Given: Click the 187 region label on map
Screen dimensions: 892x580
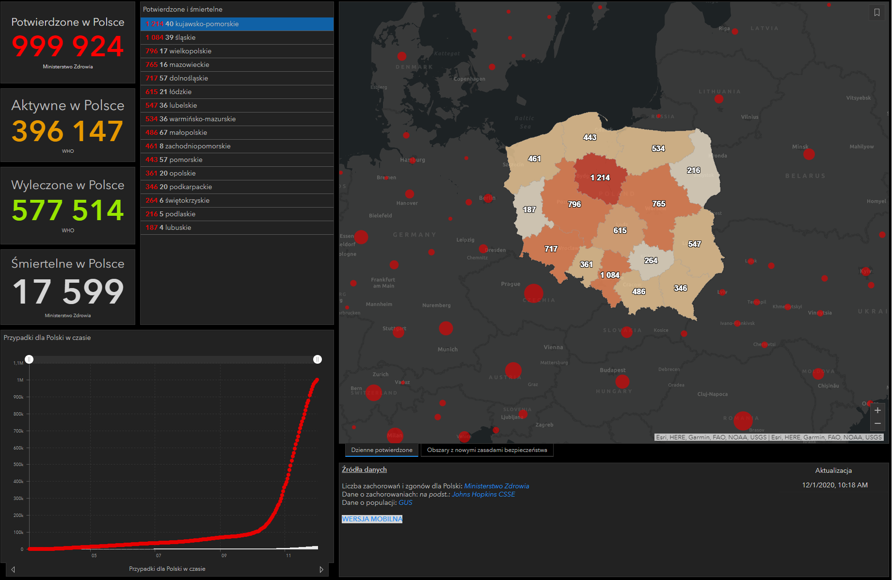Looking at the screenshot, I should pyautogui.click(x=529, y=209).
